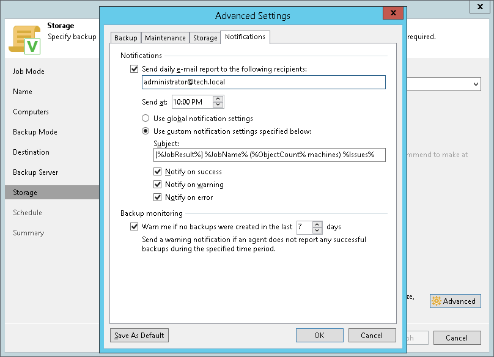Switch to the Backup tab
Screen dimensions: 494x357
coord(126,38)
